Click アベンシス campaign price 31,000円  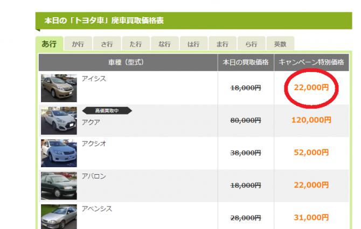(311, 218)
